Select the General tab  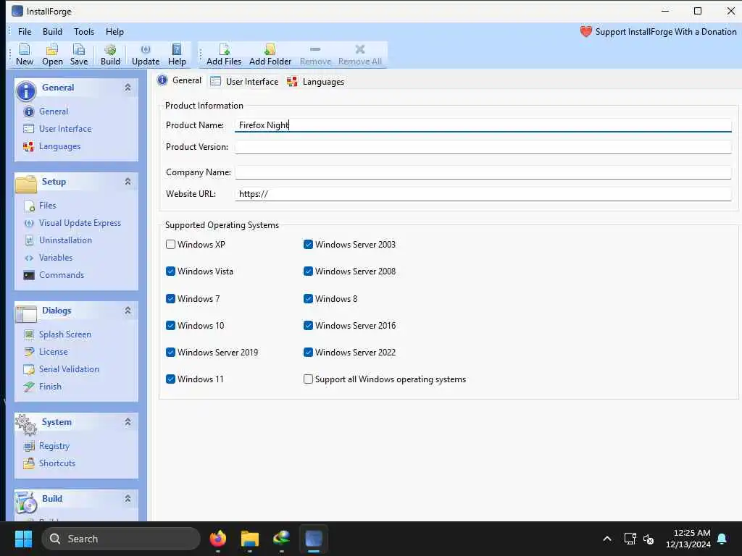point(180,80)
